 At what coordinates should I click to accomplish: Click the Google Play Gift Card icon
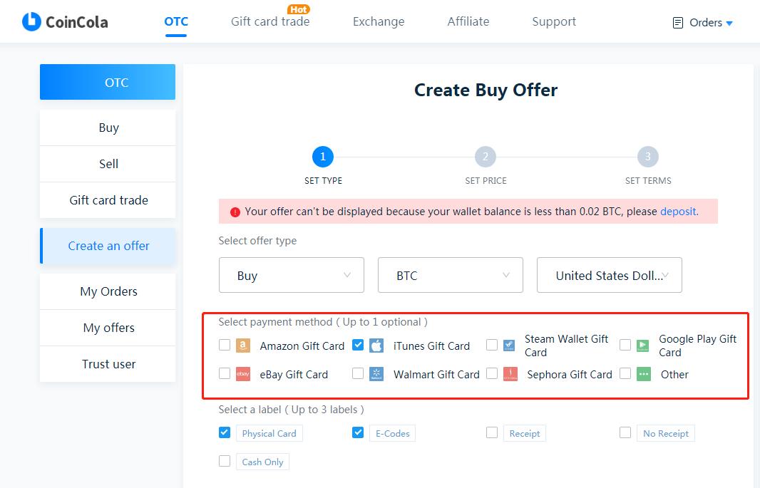(x=642, y=346)
